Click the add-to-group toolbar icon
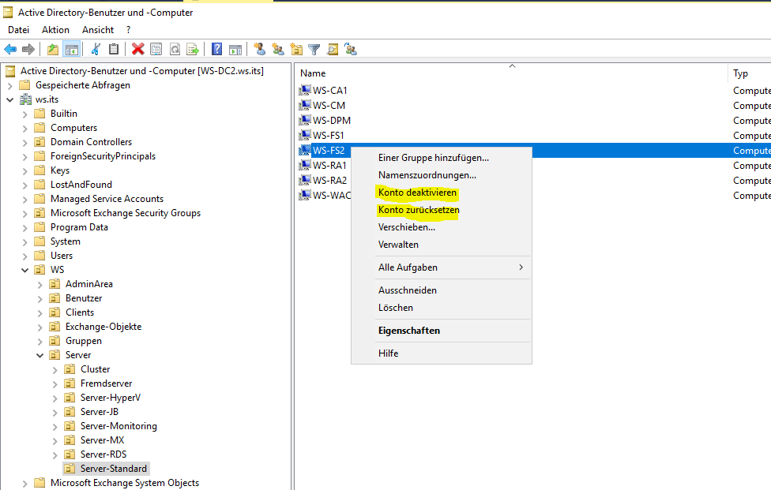Screen dimensions: 771x490 351,49
